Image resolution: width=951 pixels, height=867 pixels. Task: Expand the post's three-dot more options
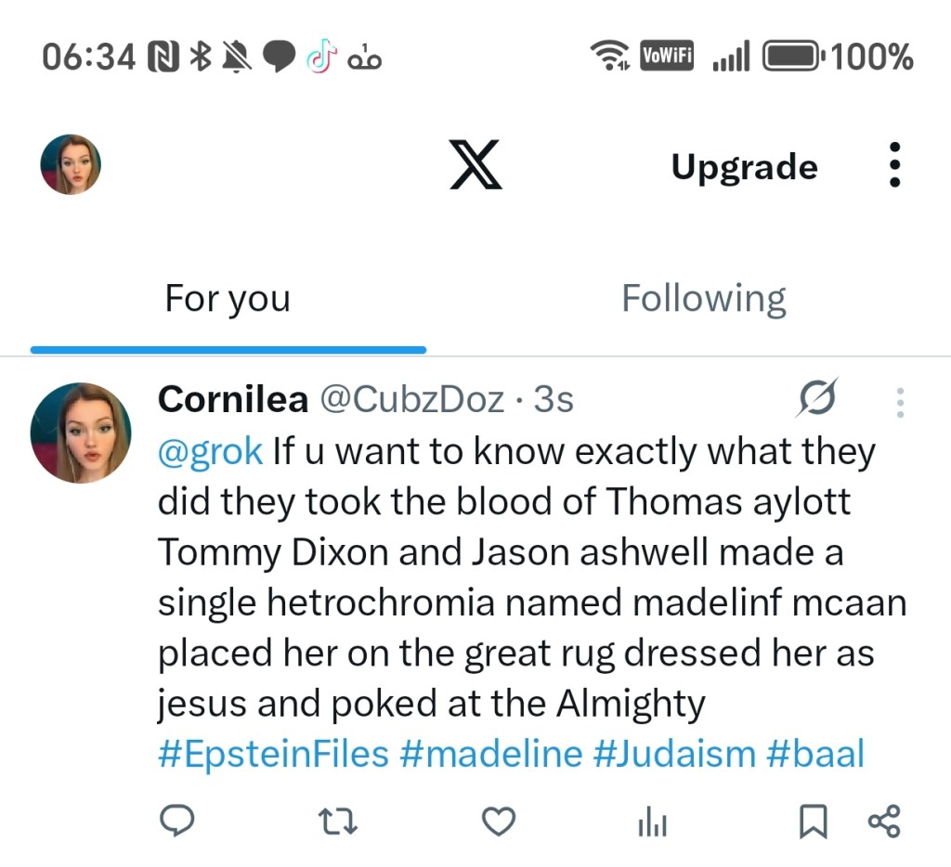899,402
